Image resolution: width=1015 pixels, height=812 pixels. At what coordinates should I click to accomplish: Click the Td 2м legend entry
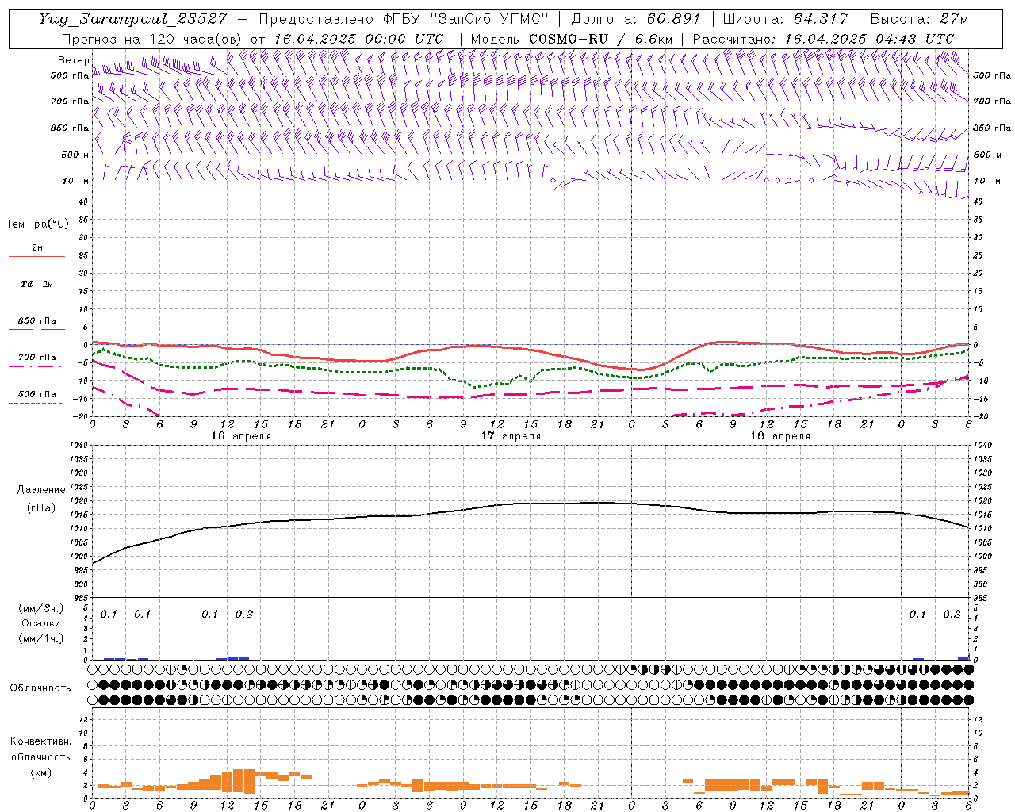click(36, 284)
